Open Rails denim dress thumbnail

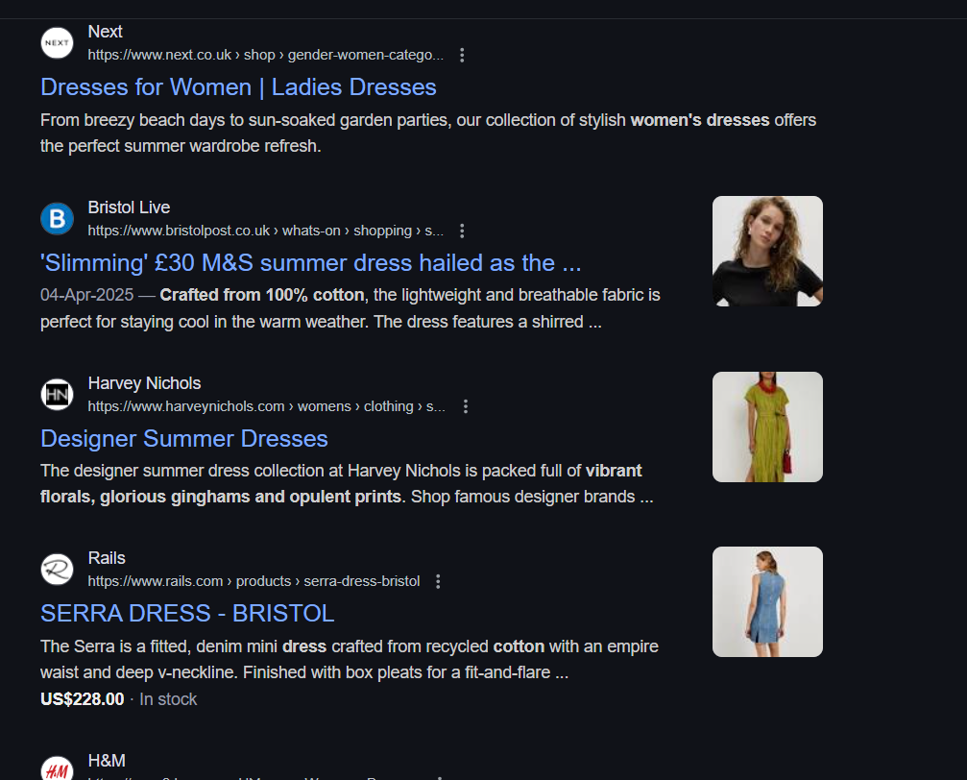pos(767,601)
